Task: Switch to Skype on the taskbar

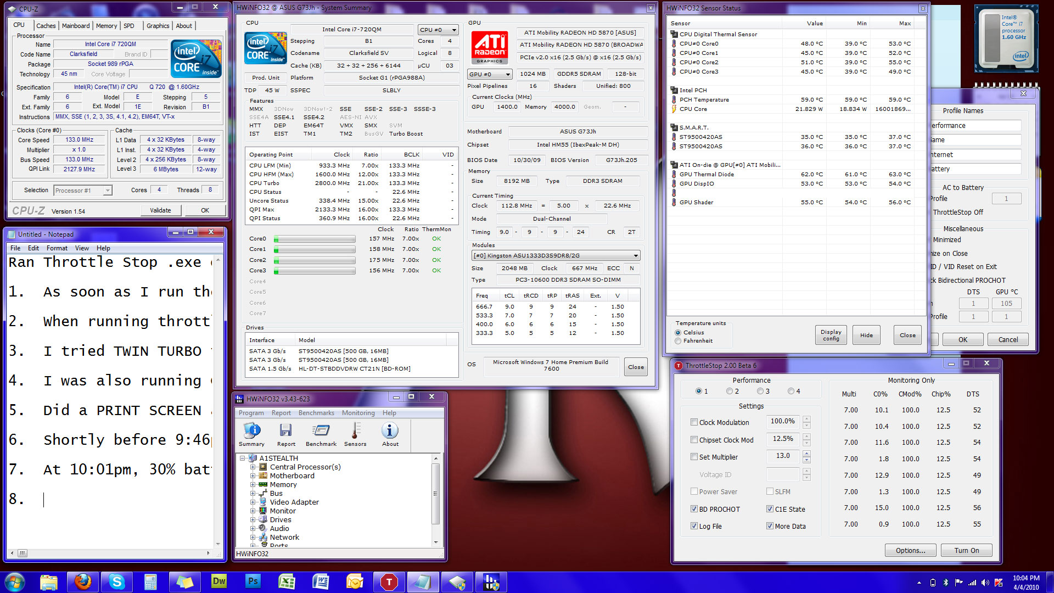Action: [117, 582]
